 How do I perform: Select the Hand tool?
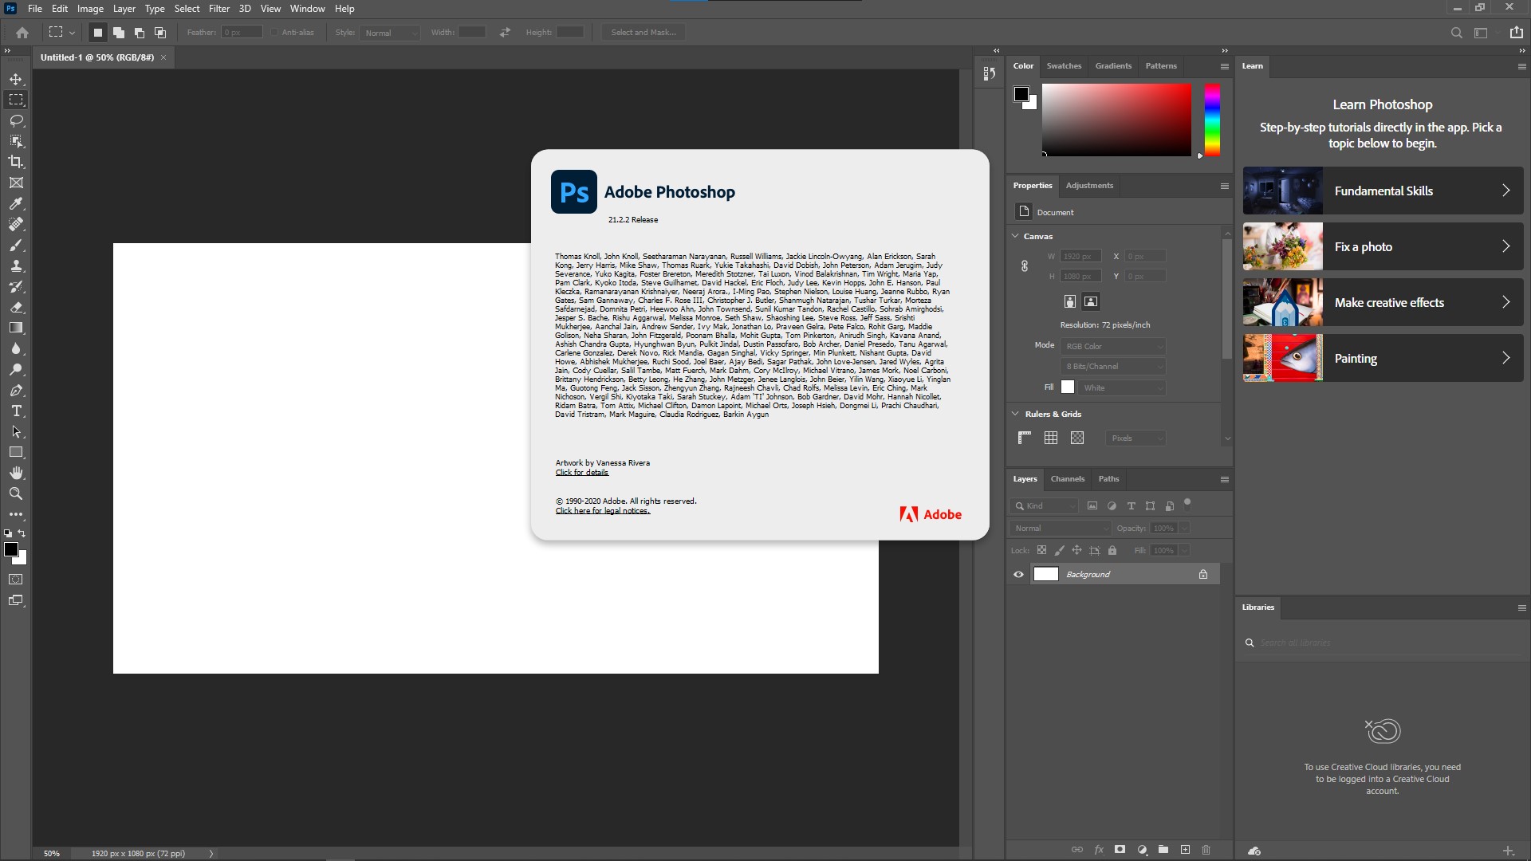pyautogui.click(x=16, y=473)
